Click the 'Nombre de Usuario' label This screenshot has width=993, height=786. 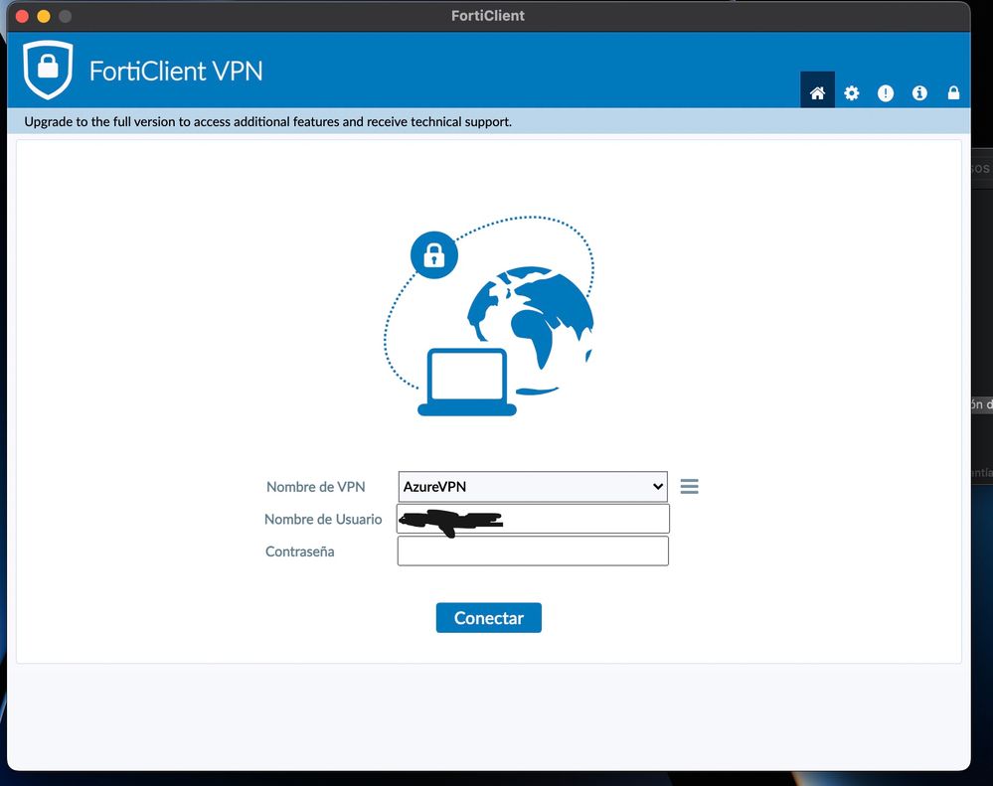point(323,519)
